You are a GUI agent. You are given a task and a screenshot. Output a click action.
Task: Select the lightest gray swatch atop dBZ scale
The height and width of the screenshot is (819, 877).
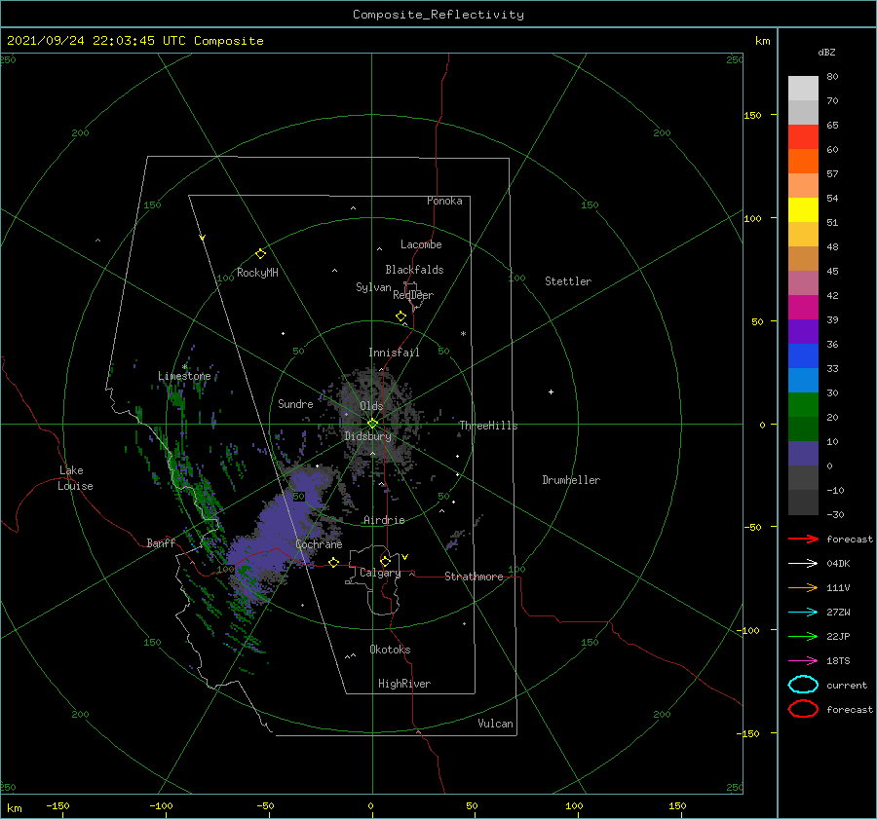(x=803, y=89)
